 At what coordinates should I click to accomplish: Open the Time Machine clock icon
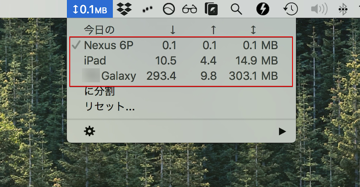290,9
